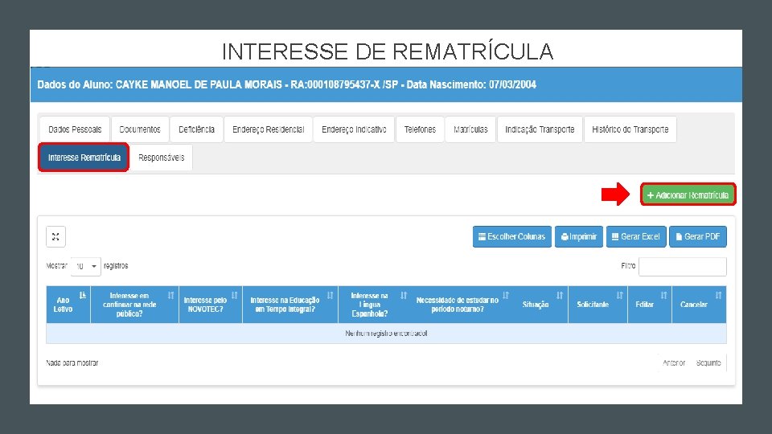Screen dimensions: 772x434
Task: Sort by the Cancelar column icon
Action: (x=718, y=295)
